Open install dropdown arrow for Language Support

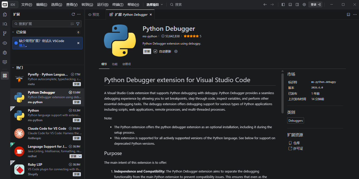pyautogui.click(x=80, y=156)
